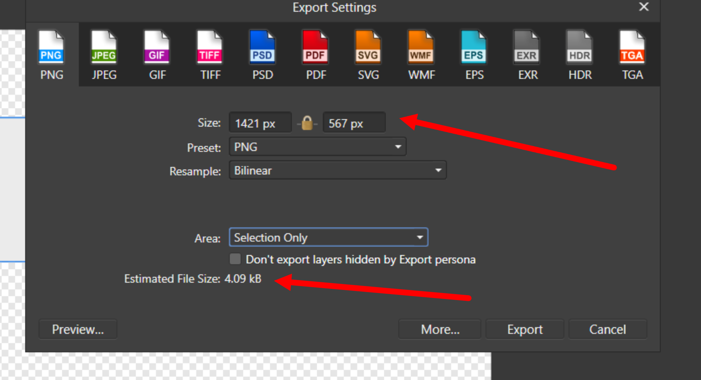Enable Don't export layers hidden checkbox

tap(235, 259)
